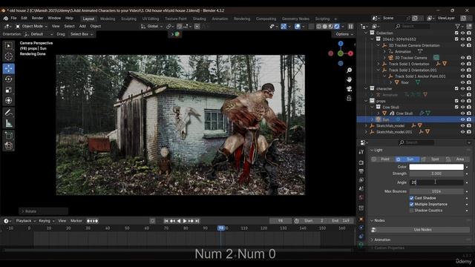This screenshot has width=475, height=267.
Task: Play the animation forward
Action: point(185,221)
